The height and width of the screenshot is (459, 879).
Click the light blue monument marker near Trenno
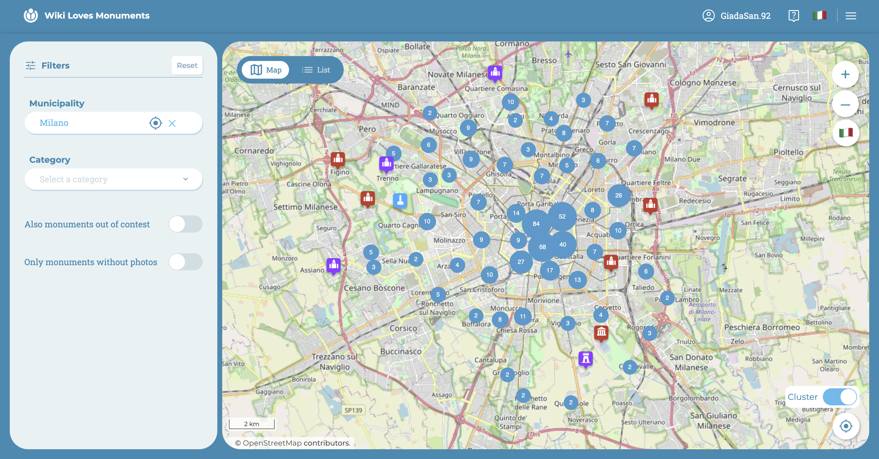click(x=400, y=200)
